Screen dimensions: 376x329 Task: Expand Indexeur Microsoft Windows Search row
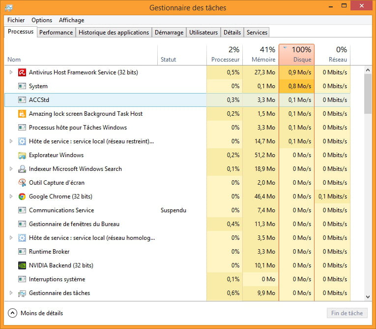point(11,169)
